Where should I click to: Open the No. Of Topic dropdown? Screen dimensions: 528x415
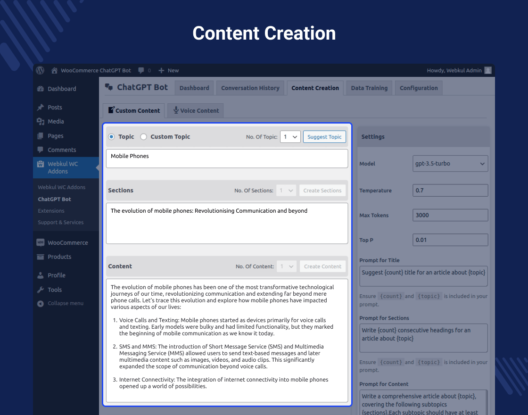click(x=290, y=137)
